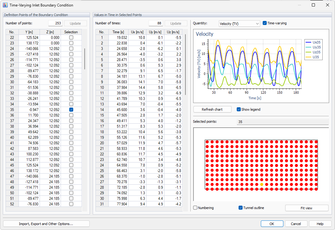Check the Selection box for point 29
335x230 pixels.
(71, 76)
